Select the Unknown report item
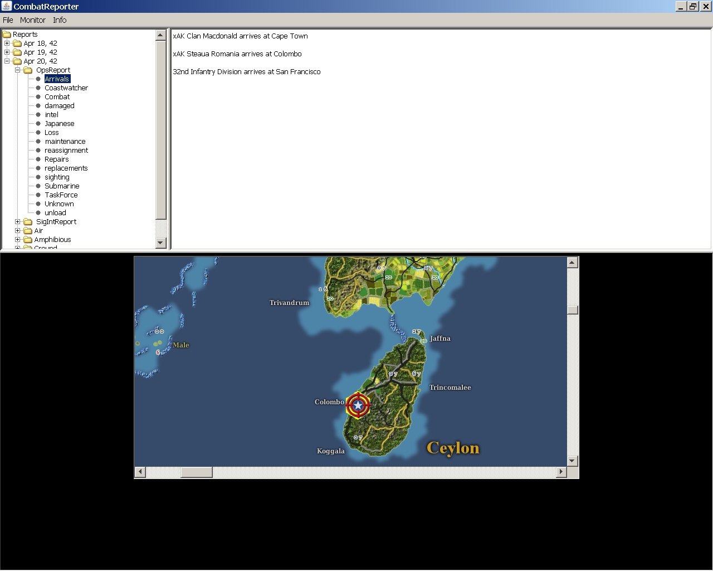Image resolution: width=713 pixels, height=571 pixels. pyautogui.click(x=59, y=204)
